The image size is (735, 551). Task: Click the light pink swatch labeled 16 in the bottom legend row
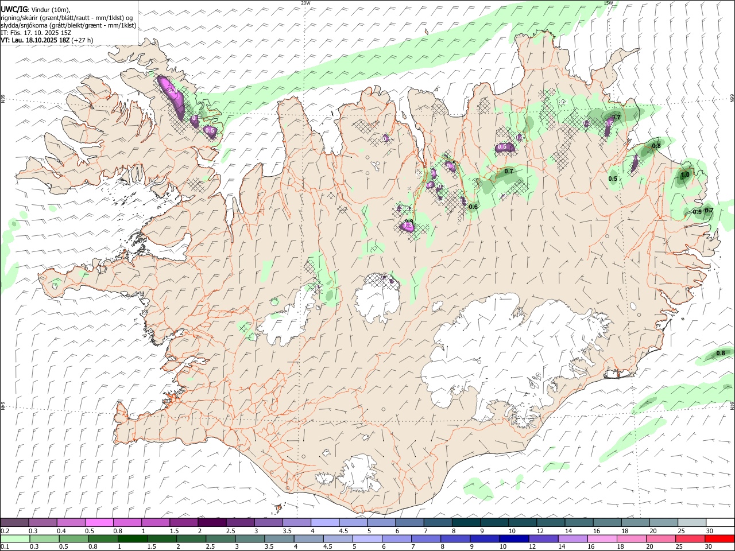[x=602, y=538]
